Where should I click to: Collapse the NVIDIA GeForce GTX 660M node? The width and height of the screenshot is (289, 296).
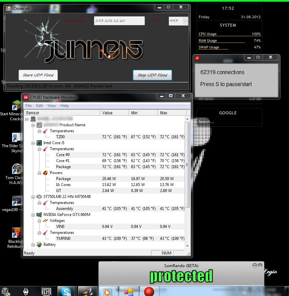pyautogui.click(x=33, y=215)
